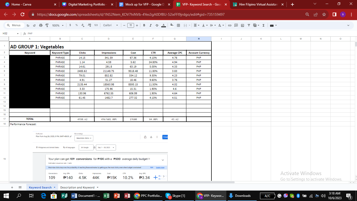Decrease decimal places
The width and height of the screenshot is (357, 201).
[x=83, y=25]
